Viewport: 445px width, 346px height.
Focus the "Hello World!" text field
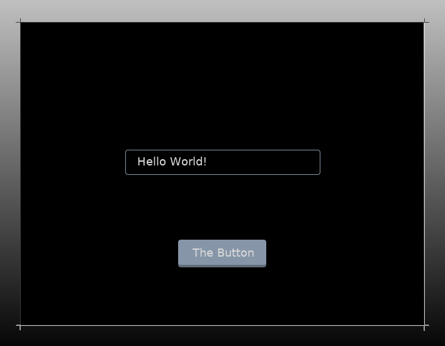[x=222, y=162]
